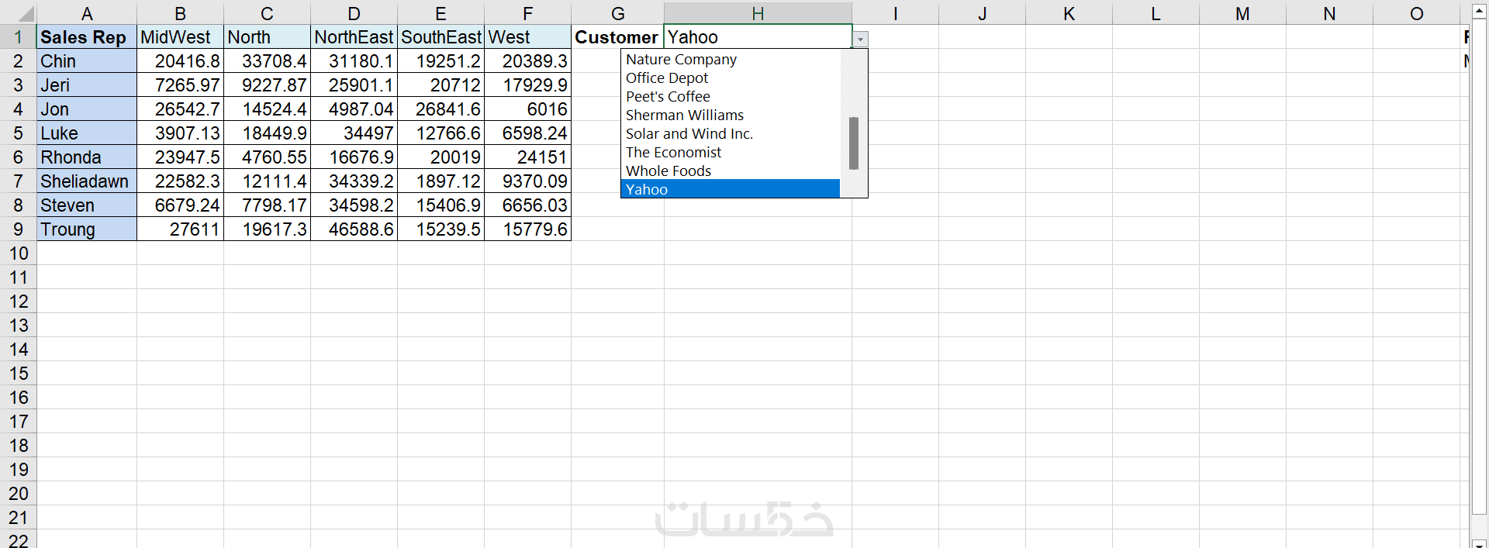Click cell with value 1897.12
This screenshot has width=1489, height=548.
[x=440, y=181]
